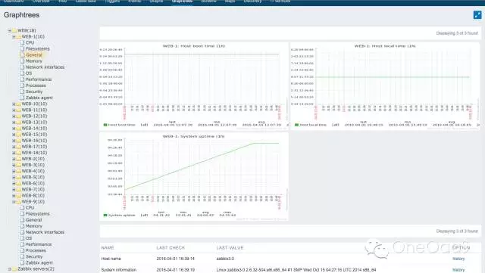
Task: Collapse the WEB-9(10) folder
Action: point(14,202)
